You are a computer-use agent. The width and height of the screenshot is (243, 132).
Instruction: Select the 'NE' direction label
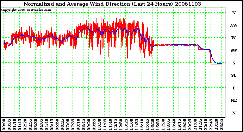click(234, 101)
